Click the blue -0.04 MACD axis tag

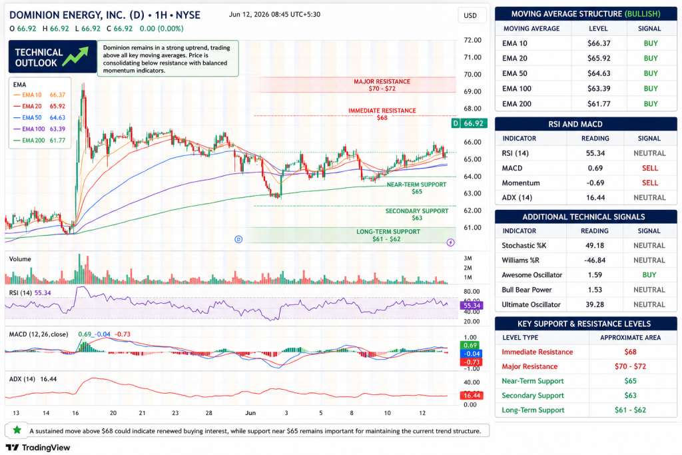point(472,354)
